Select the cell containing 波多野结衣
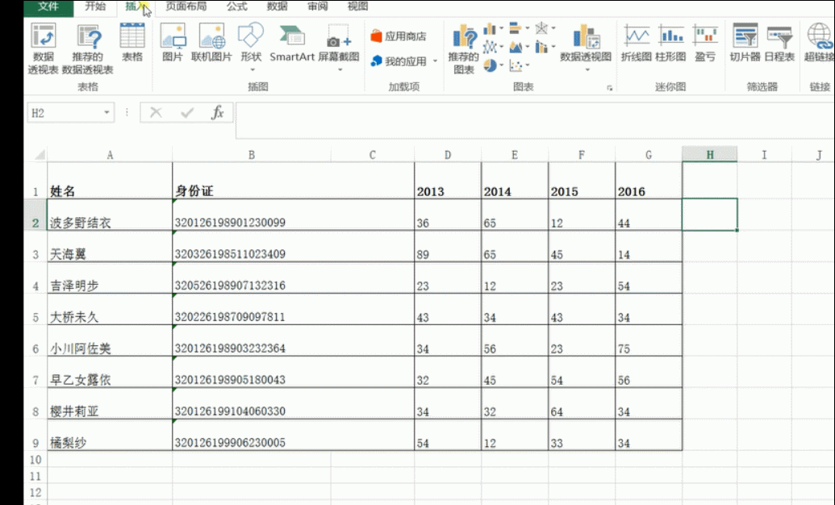The image size is (835, 505). tap(110, 215)
